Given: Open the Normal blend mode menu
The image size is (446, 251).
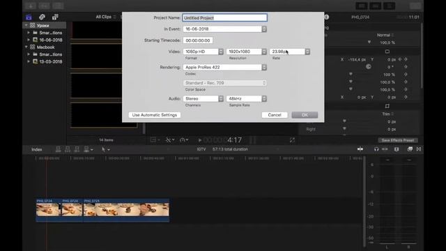Looking at the screenshot, I should click(385, 35).
